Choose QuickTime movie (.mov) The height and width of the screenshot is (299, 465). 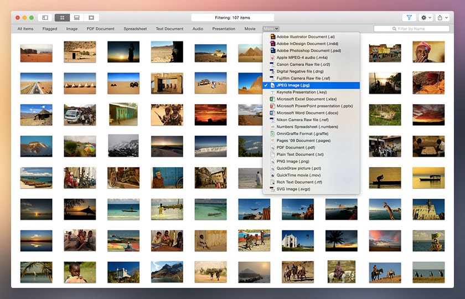pyautogui.click(x=311, y=175)
